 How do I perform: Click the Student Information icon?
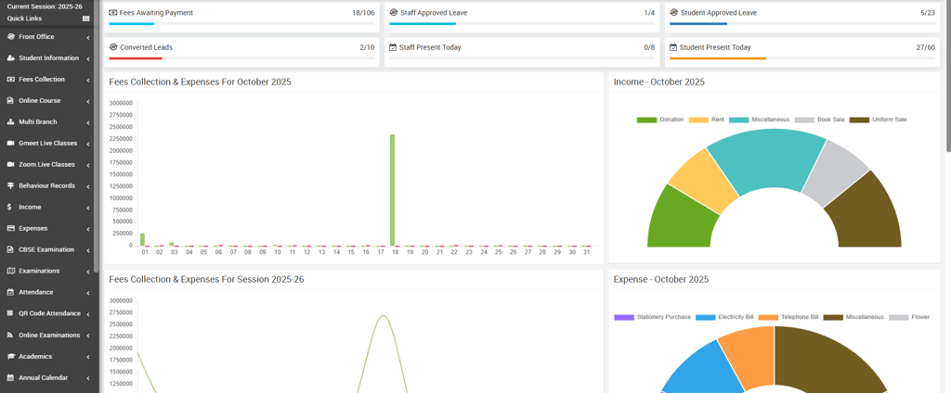tap(10, 58)
